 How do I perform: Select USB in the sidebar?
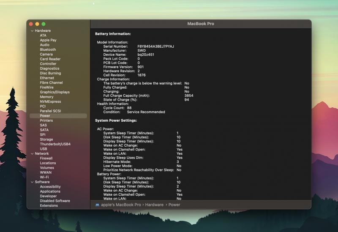[44, 149]
